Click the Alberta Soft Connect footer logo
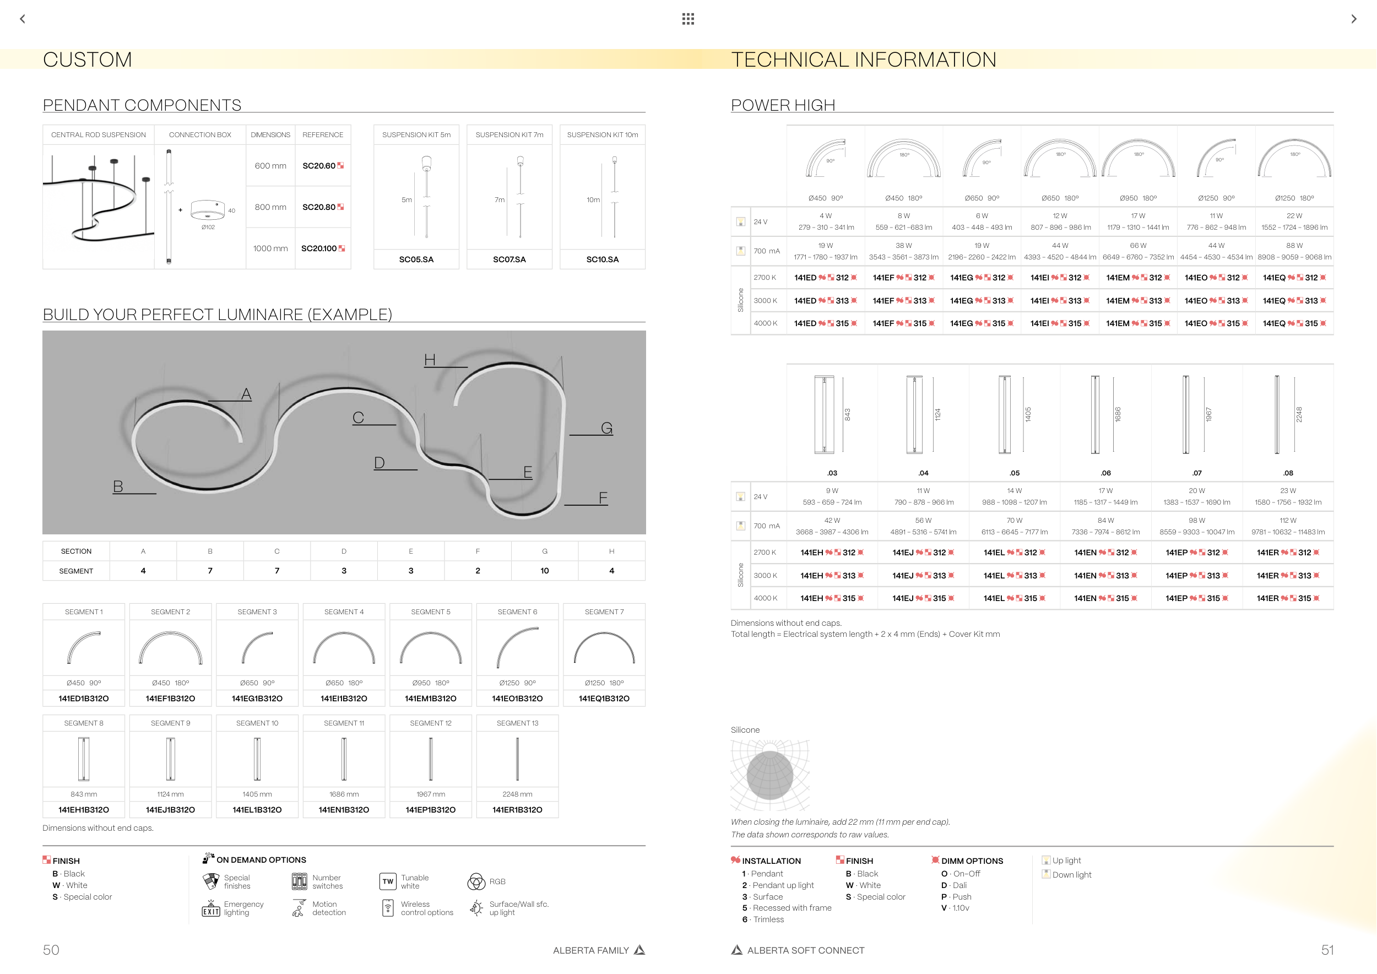Image resolution: width=1377 pixels, height=974 pixels. pyautogui.click(x=737, y=950)
